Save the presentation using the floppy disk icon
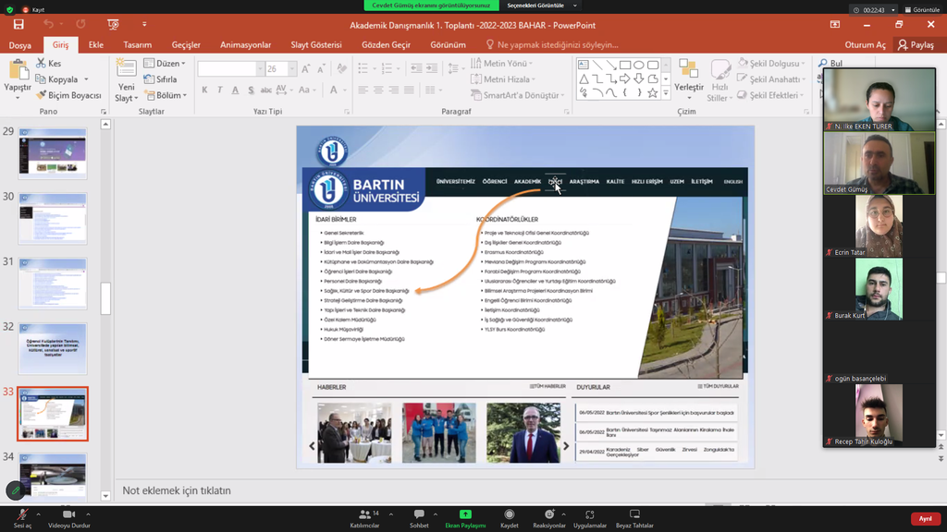 click(18, 24)
